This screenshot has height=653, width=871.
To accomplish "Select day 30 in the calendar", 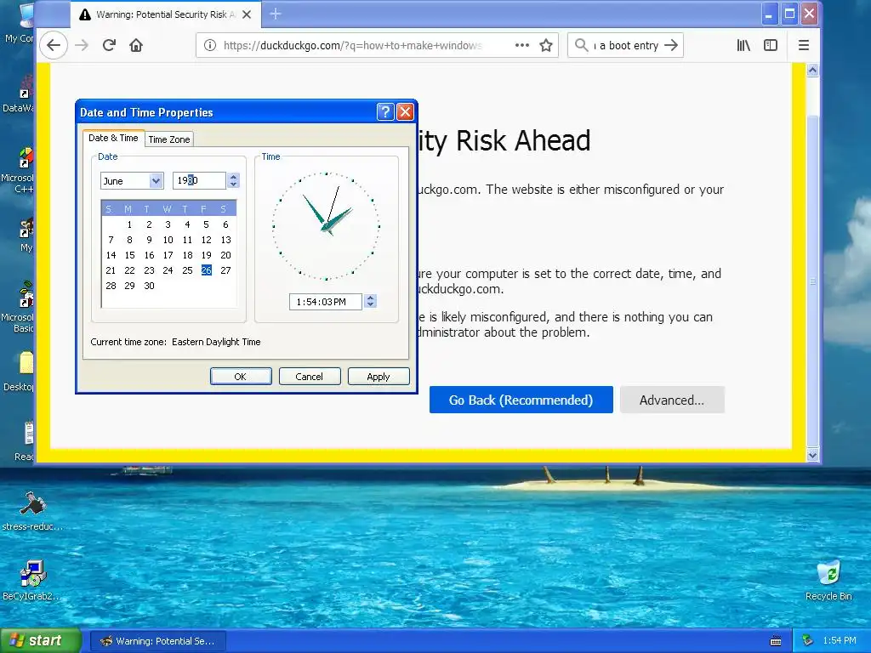I will 149,286.
